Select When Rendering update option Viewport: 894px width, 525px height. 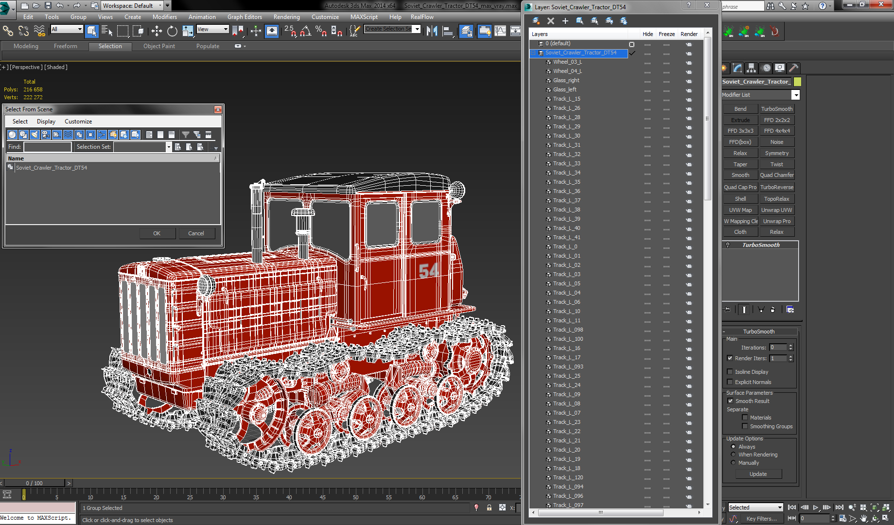733,454
